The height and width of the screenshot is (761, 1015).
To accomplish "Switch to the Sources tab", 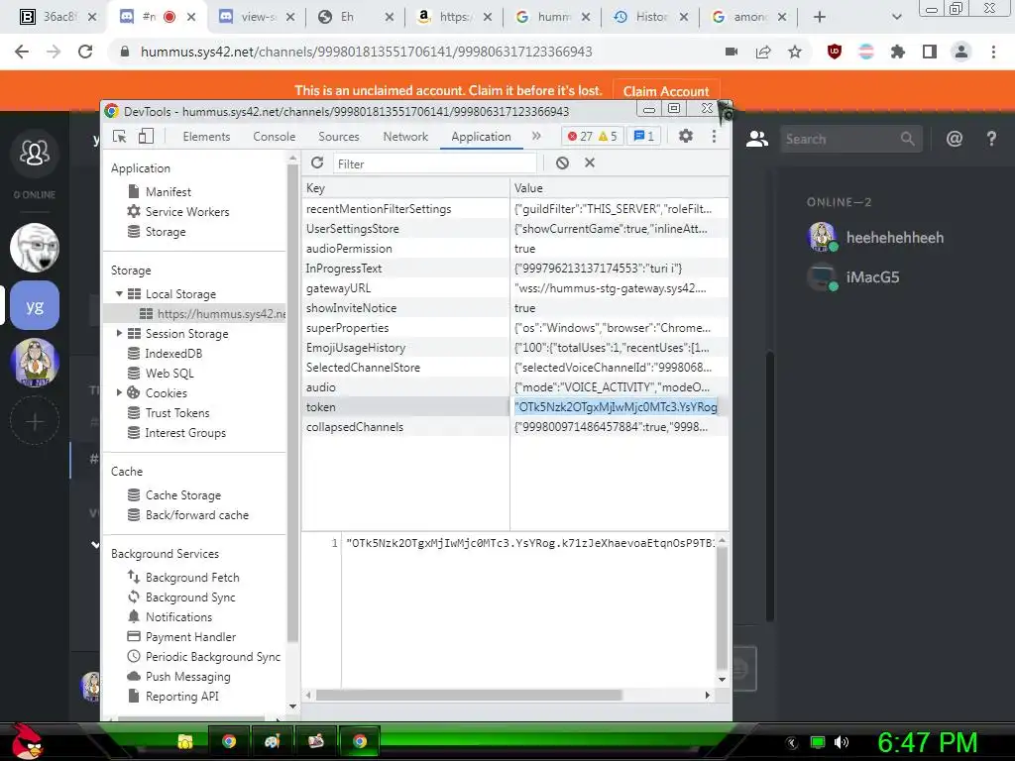I will [x=339, y=137].
